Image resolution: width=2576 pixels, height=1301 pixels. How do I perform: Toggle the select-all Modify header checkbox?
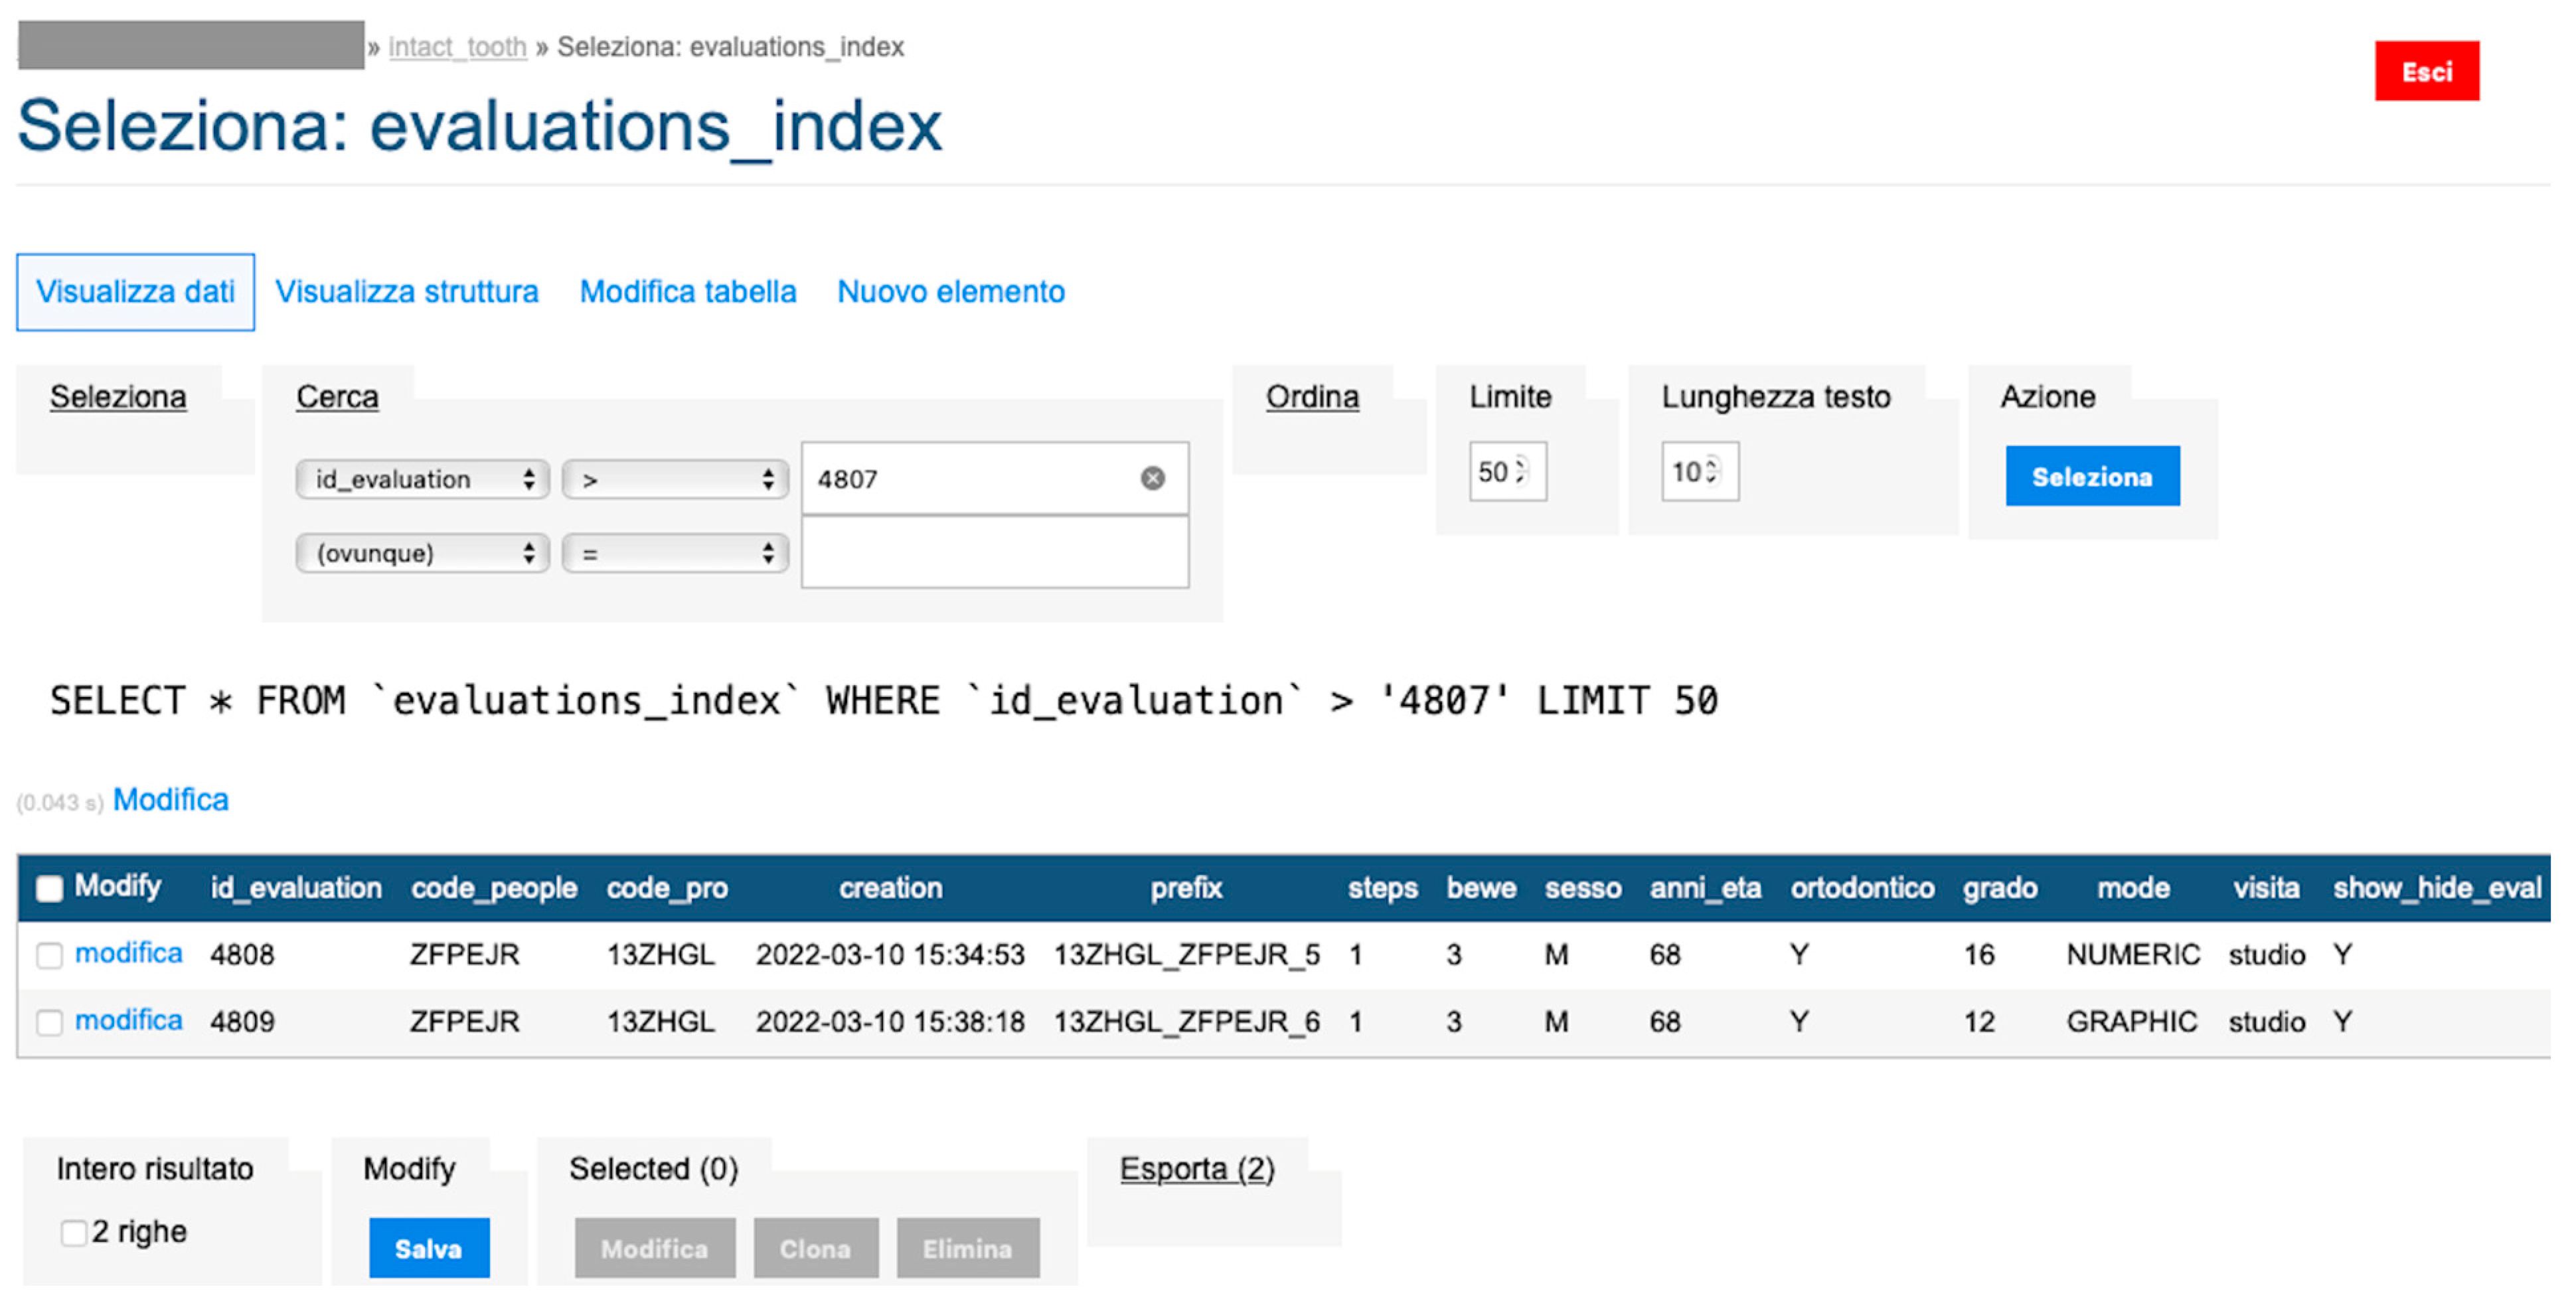pos(49,888)
